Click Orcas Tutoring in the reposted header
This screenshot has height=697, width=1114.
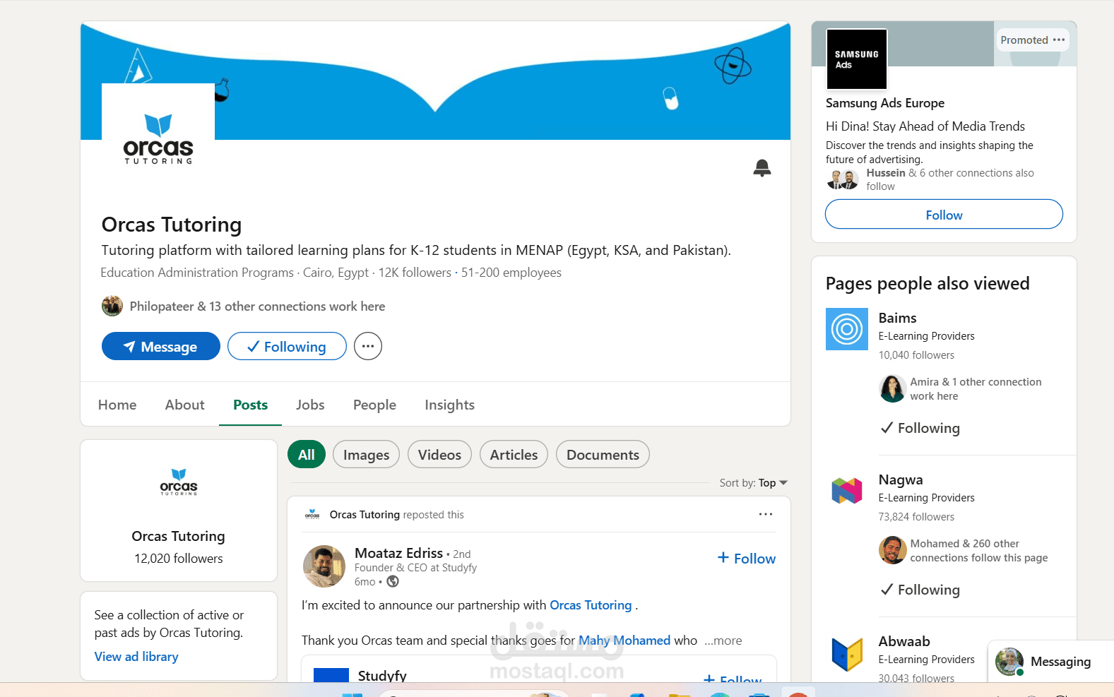(365, 515)
